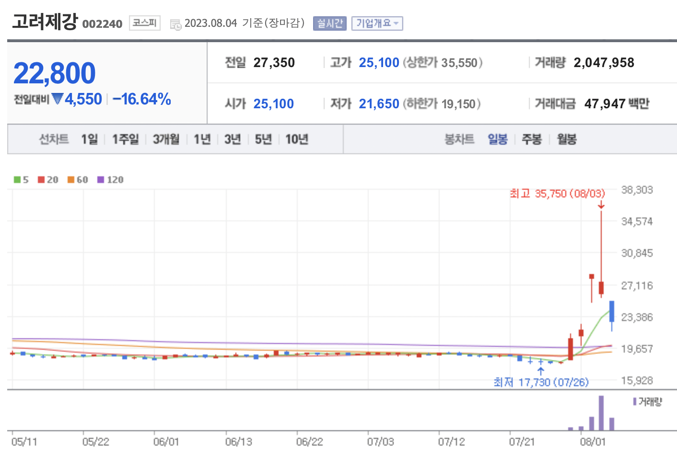Viewport: 677px width, 458px height.
Task: Select the 1주일 line chart period
Action: coord(126,139)
